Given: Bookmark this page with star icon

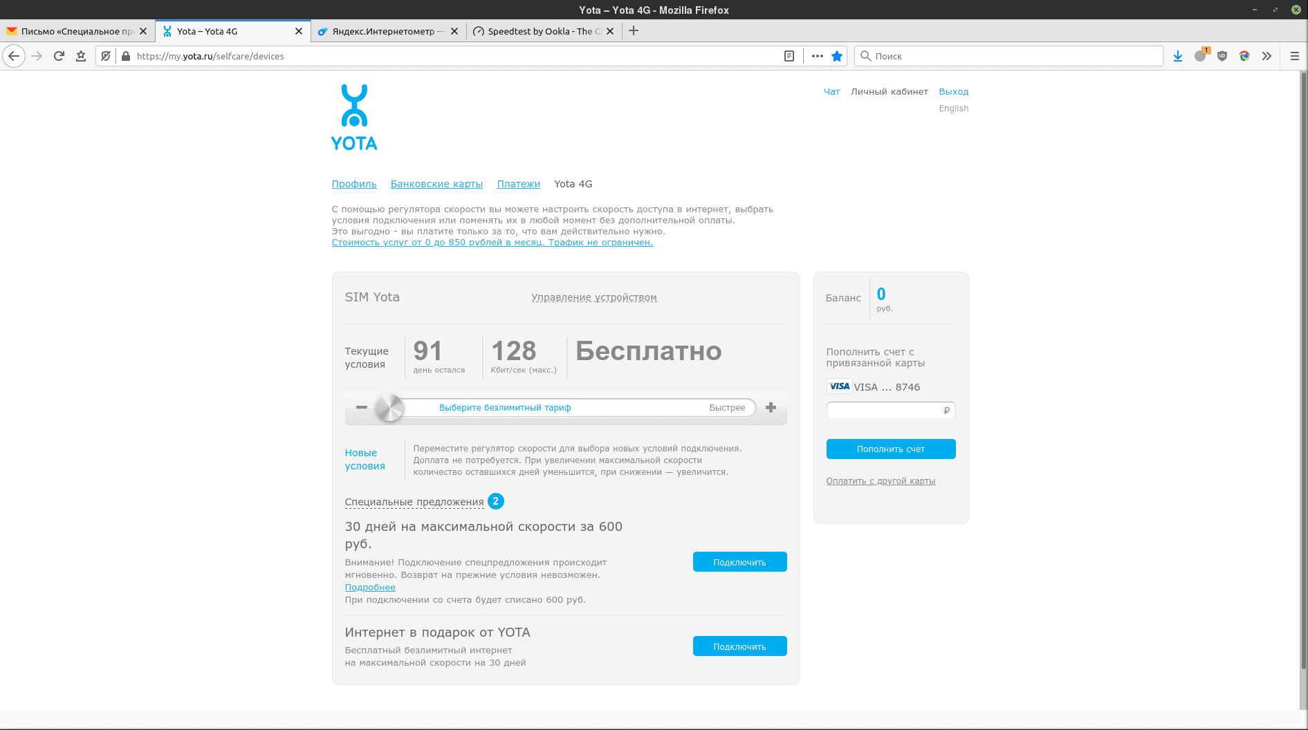Looking at the screenshot, I should tap(837, 56).
